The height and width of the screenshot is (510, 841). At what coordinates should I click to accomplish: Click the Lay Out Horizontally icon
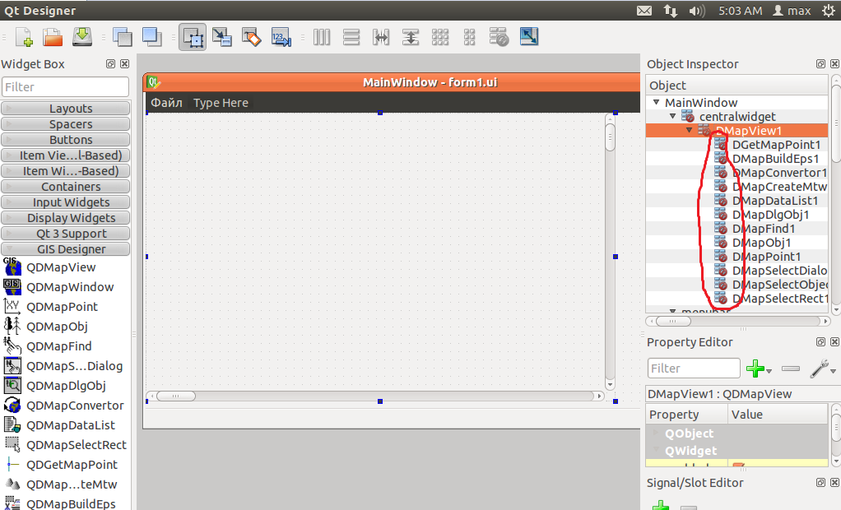pyautogui.click(x=322, y=37)
